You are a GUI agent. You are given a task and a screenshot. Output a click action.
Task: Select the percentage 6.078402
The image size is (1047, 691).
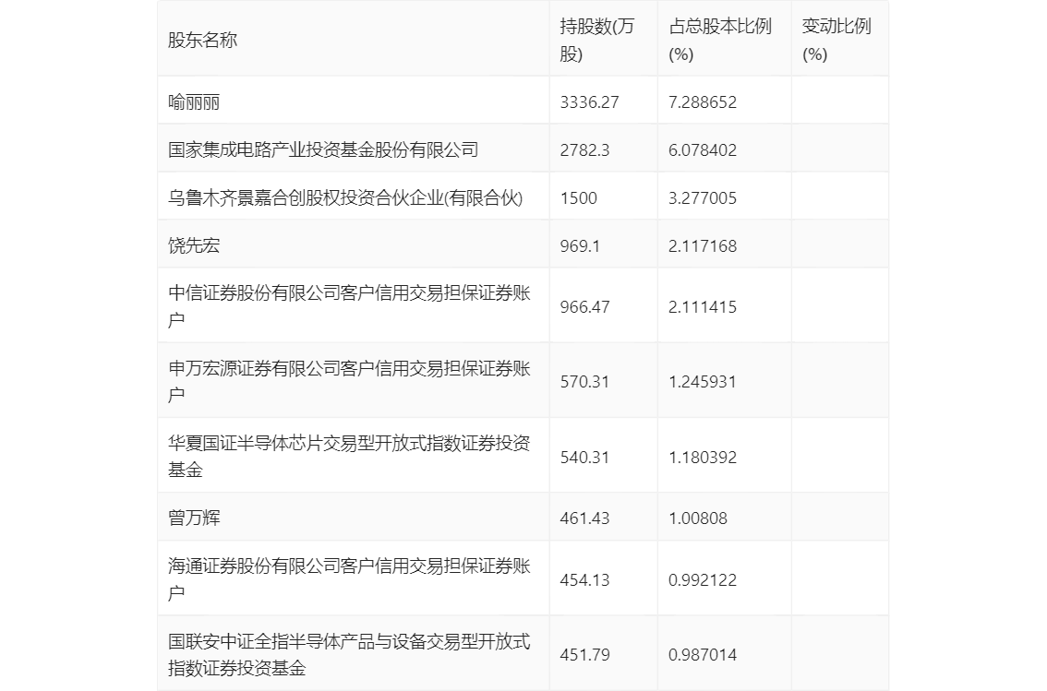(703, 150)
